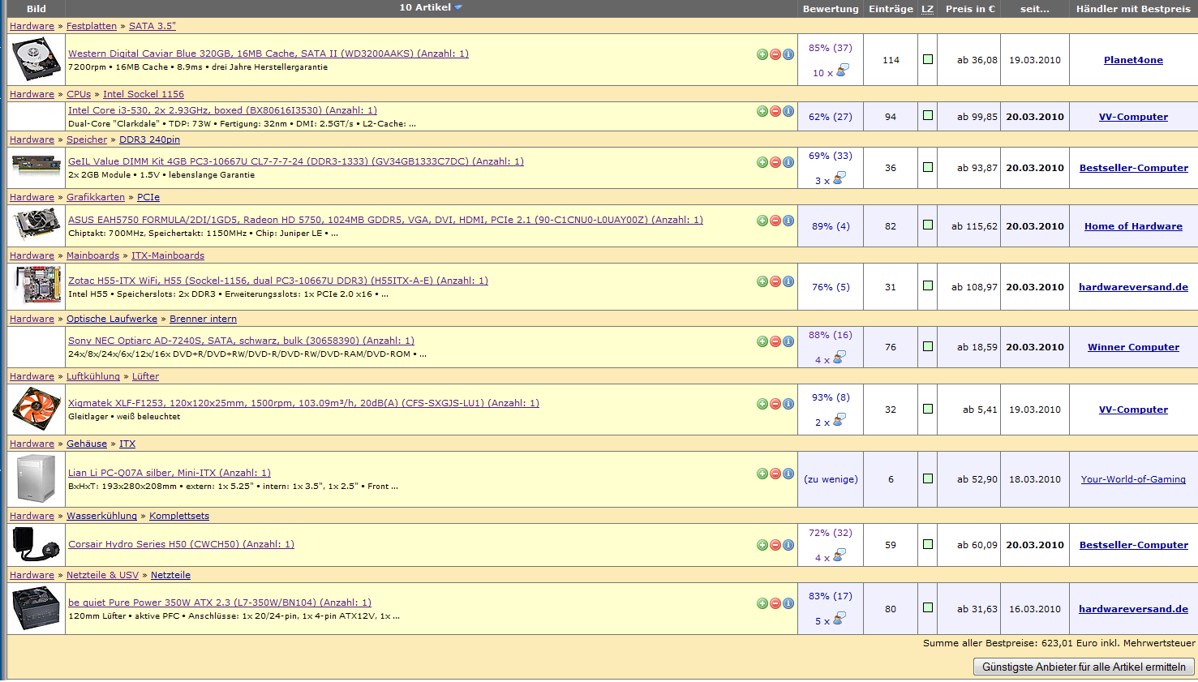Decrease quantity of Western Digital Caviar Blue
The image size is (1198, 682).
click(x=775, y=54)
